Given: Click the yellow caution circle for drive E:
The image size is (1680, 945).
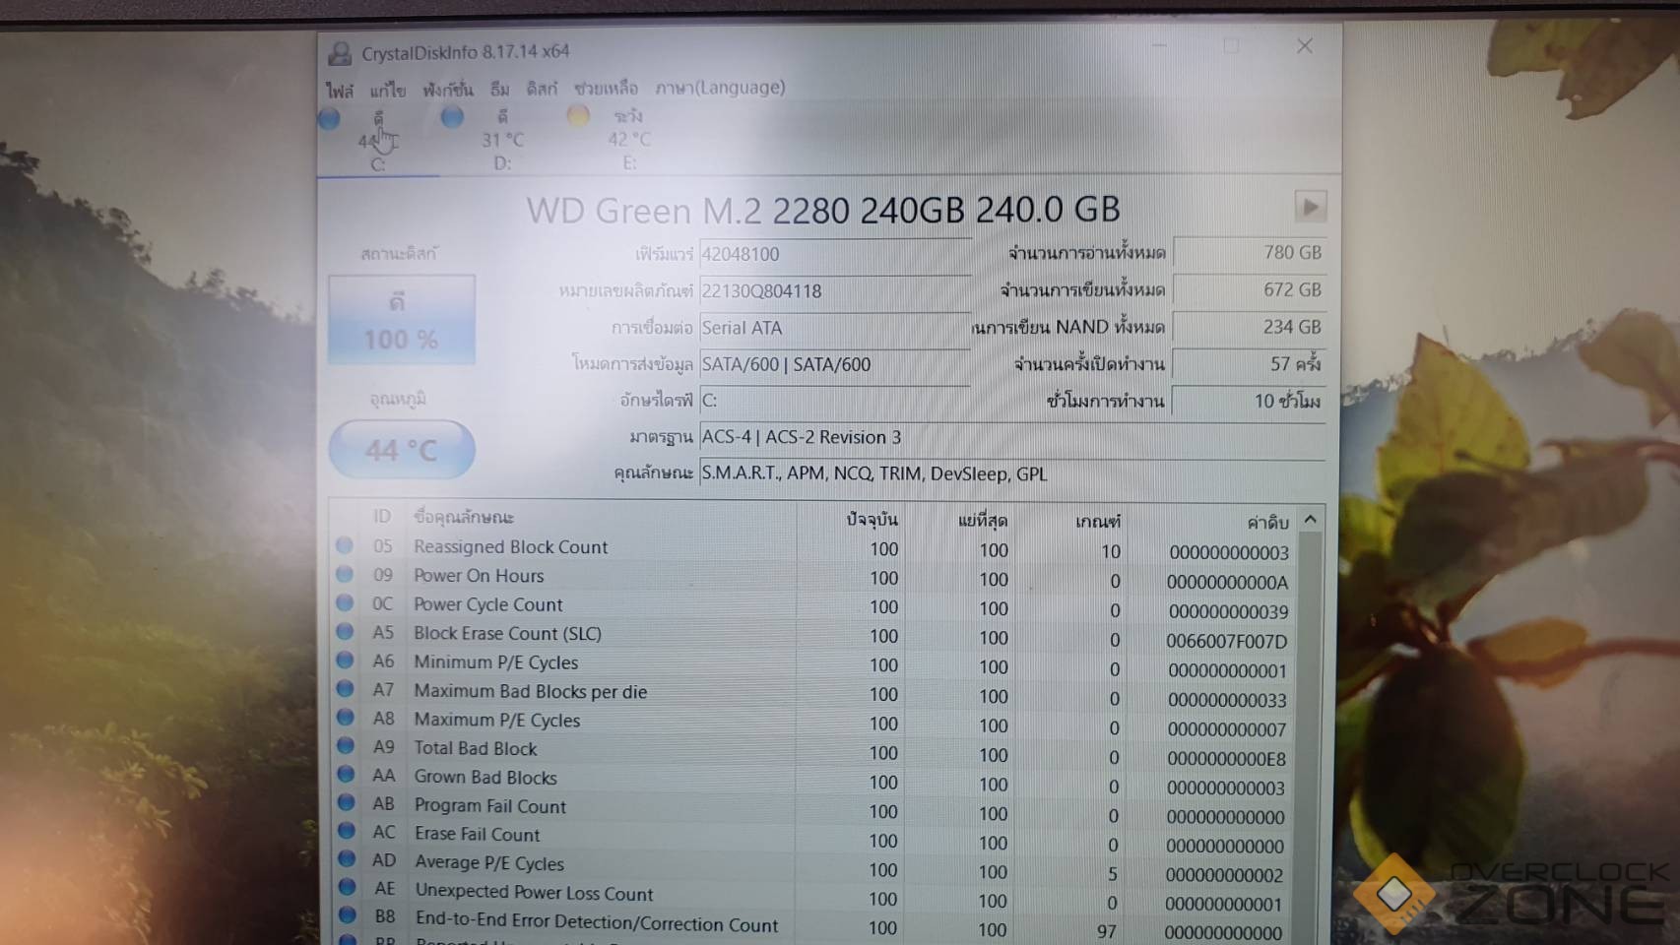Looking at the screenshot, I should [578, 116].
